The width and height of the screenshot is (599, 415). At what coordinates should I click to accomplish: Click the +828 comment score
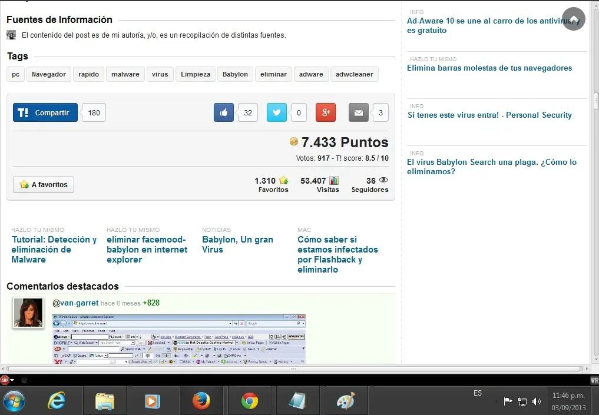coord(151,303)
